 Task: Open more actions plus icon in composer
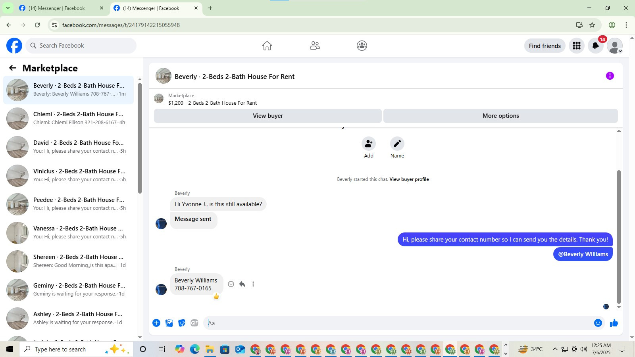coord(156,323)
